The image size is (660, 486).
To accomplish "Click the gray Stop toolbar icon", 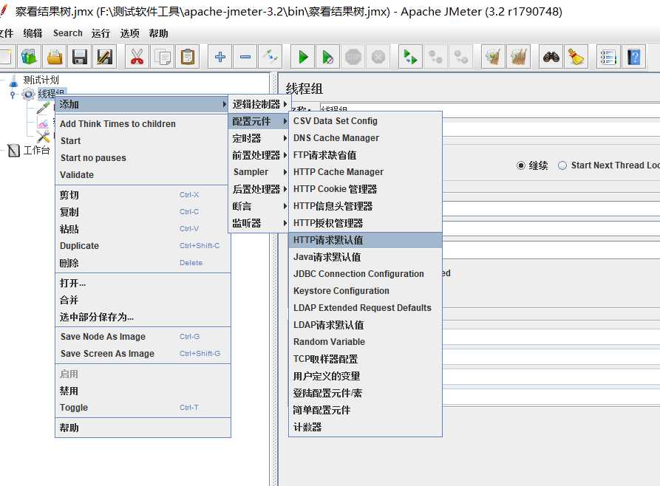I will point(353,57).
